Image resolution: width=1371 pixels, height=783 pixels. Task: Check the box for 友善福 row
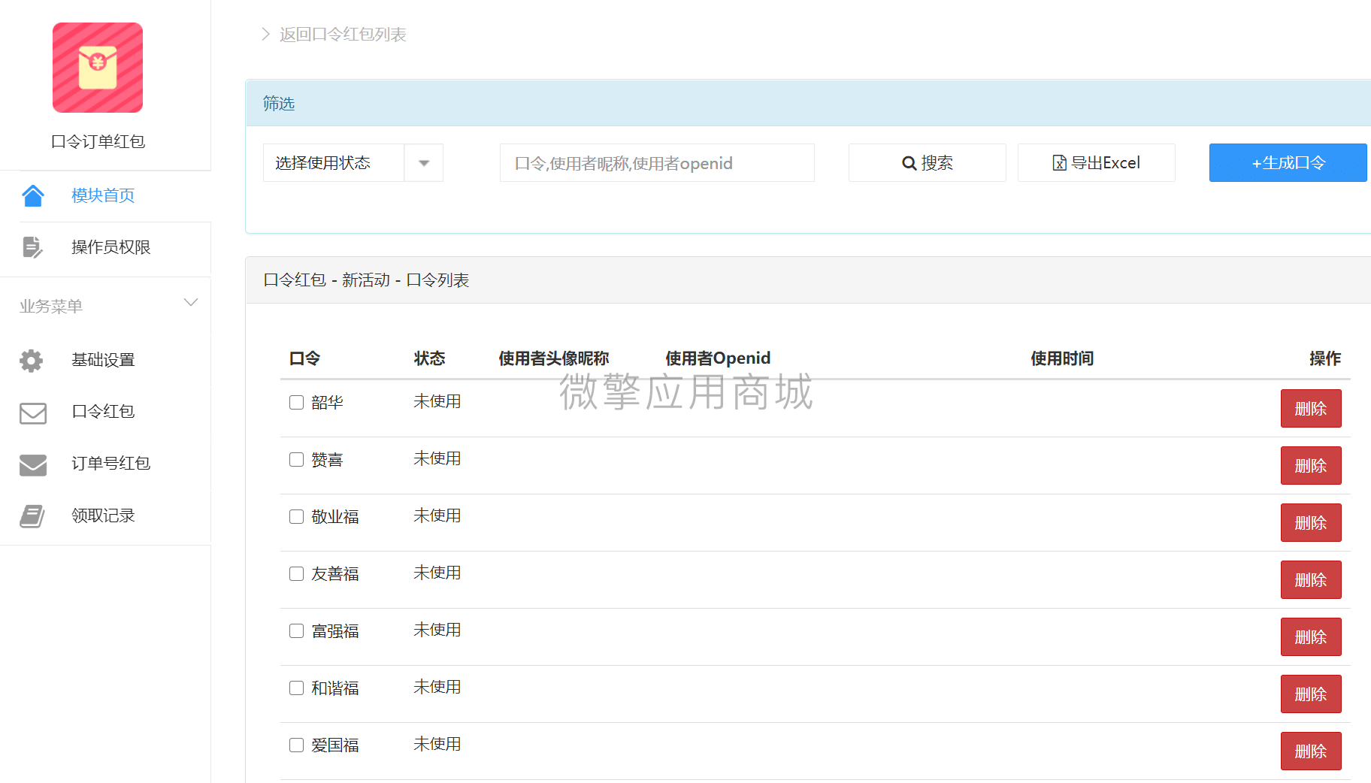[x=297, y=574]
